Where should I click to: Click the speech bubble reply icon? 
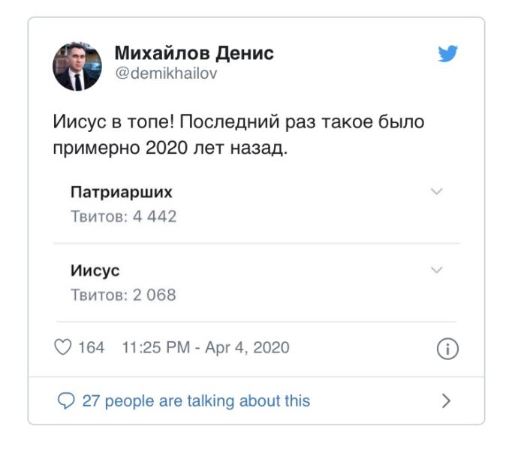(66, 400)
